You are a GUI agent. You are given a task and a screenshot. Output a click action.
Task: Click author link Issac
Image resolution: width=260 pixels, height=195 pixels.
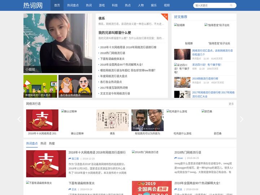point(180,158)
